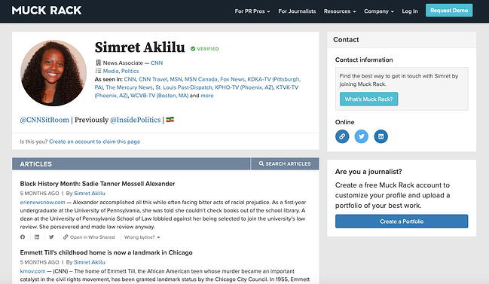Open the Wrong byline? dropdown
Viewport: 489px width, 284px height.
pos(142,237)
